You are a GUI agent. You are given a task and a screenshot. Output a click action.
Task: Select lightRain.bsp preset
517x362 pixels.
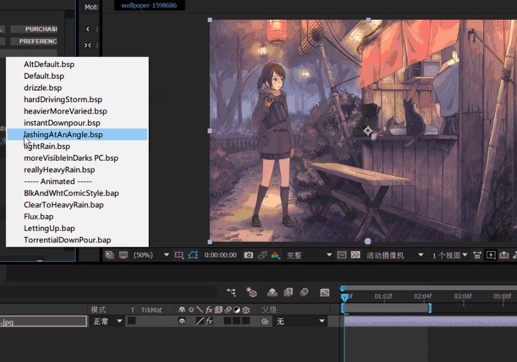point(77,146)
